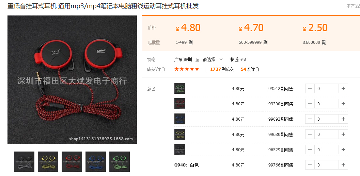Click the five-star rating display
360x176 pixels.
point(187,69)
